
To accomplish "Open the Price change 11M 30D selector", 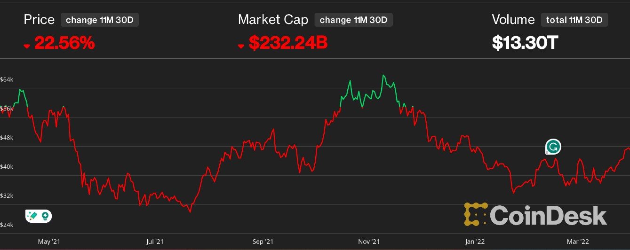I will 100,20.
